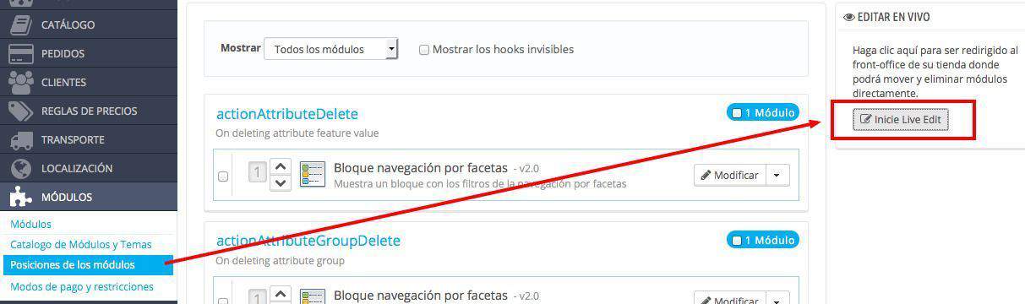Open the Catálogo sidebar menu
The image size is (1025, 304).
(x=88, y=24)
